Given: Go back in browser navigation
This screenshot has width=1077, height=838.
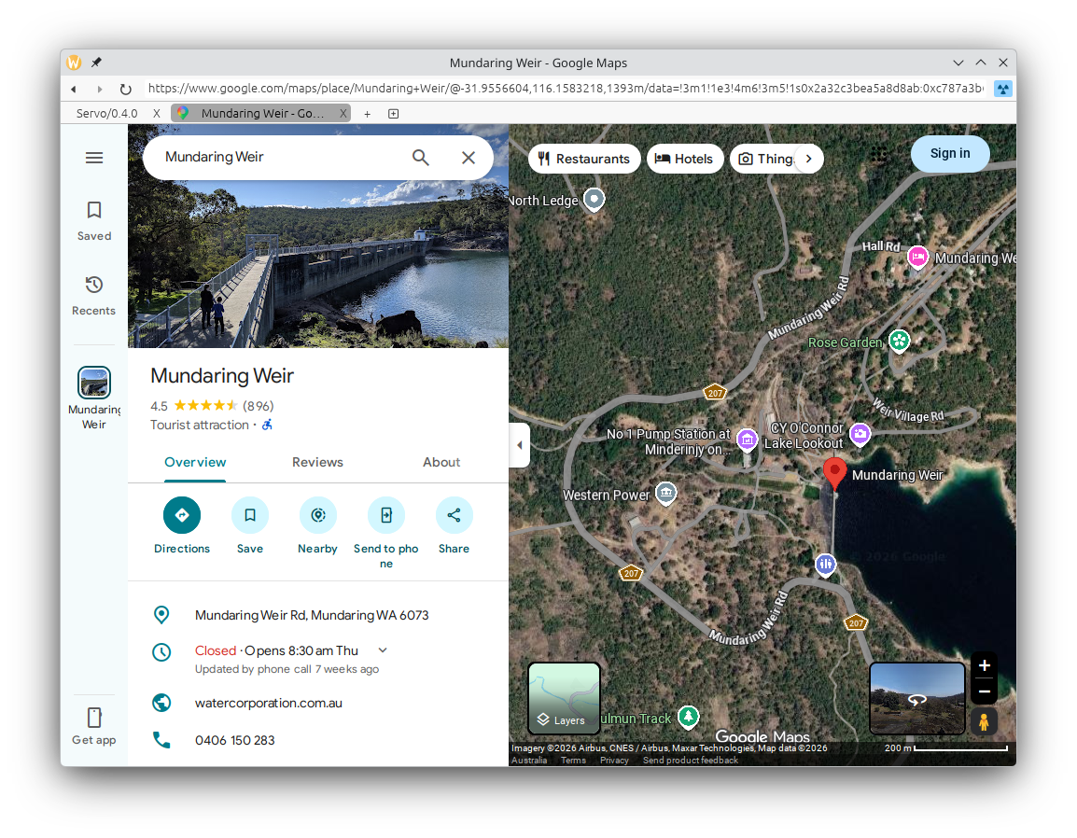Looking at the screenshot, I should 74,90.
